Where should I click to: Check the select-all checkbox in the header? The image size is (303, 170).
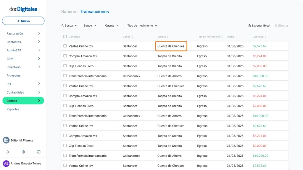click(65, 37)
